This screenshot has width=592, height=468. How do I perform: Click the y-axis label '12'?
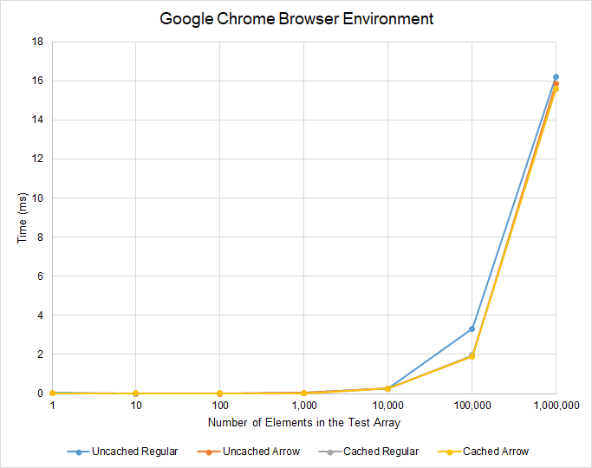(38, 159)
